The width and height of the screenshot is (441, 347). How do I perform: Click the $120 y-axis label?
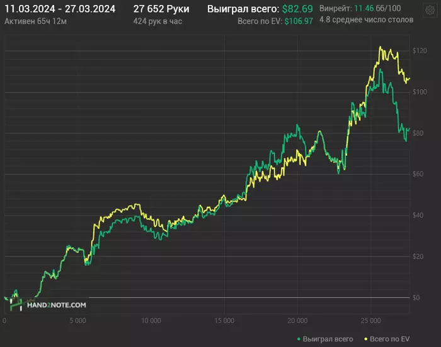tap(420, 51)
